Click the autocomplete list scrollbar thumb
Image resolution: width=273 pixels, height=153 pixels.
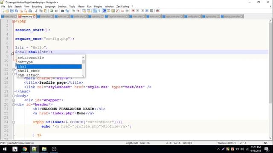(x=83, y=62)
